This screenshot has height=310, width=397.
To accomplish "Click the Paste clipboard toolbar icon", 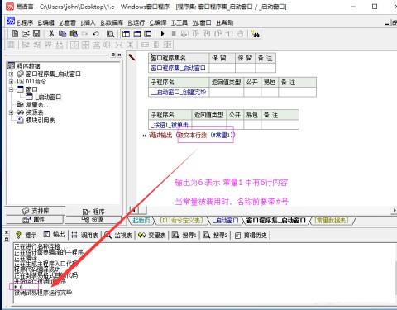I will (74, 34).
